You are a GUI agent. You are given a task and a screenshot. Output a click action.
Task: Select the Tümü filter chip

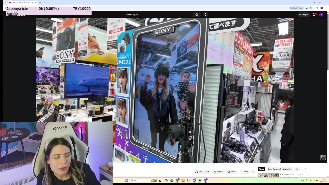(x=261, y=169)
